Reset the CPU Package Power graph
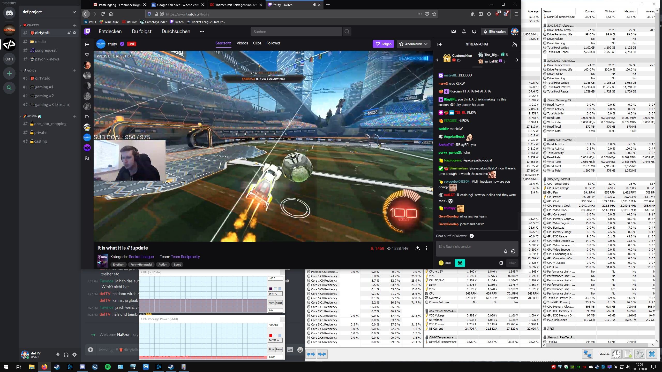Image resolution: width=662 pixels, height=372 pixels. 279,349
